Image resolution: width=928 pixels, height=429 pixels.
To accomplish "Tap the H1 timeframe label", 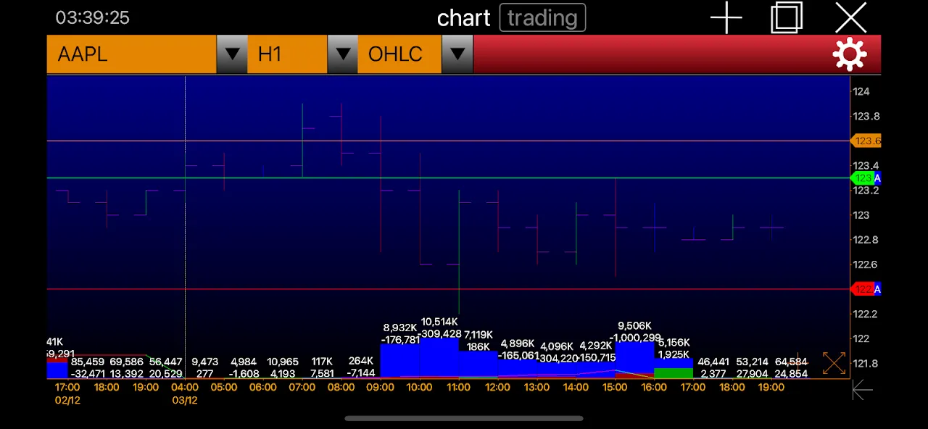I will click(286, 54).
